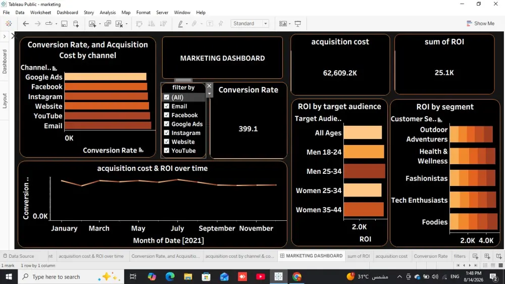Screen dimensions: 505x284
Task: Show the sheet sorter grid icon
Action: click(x=485, y=265)
